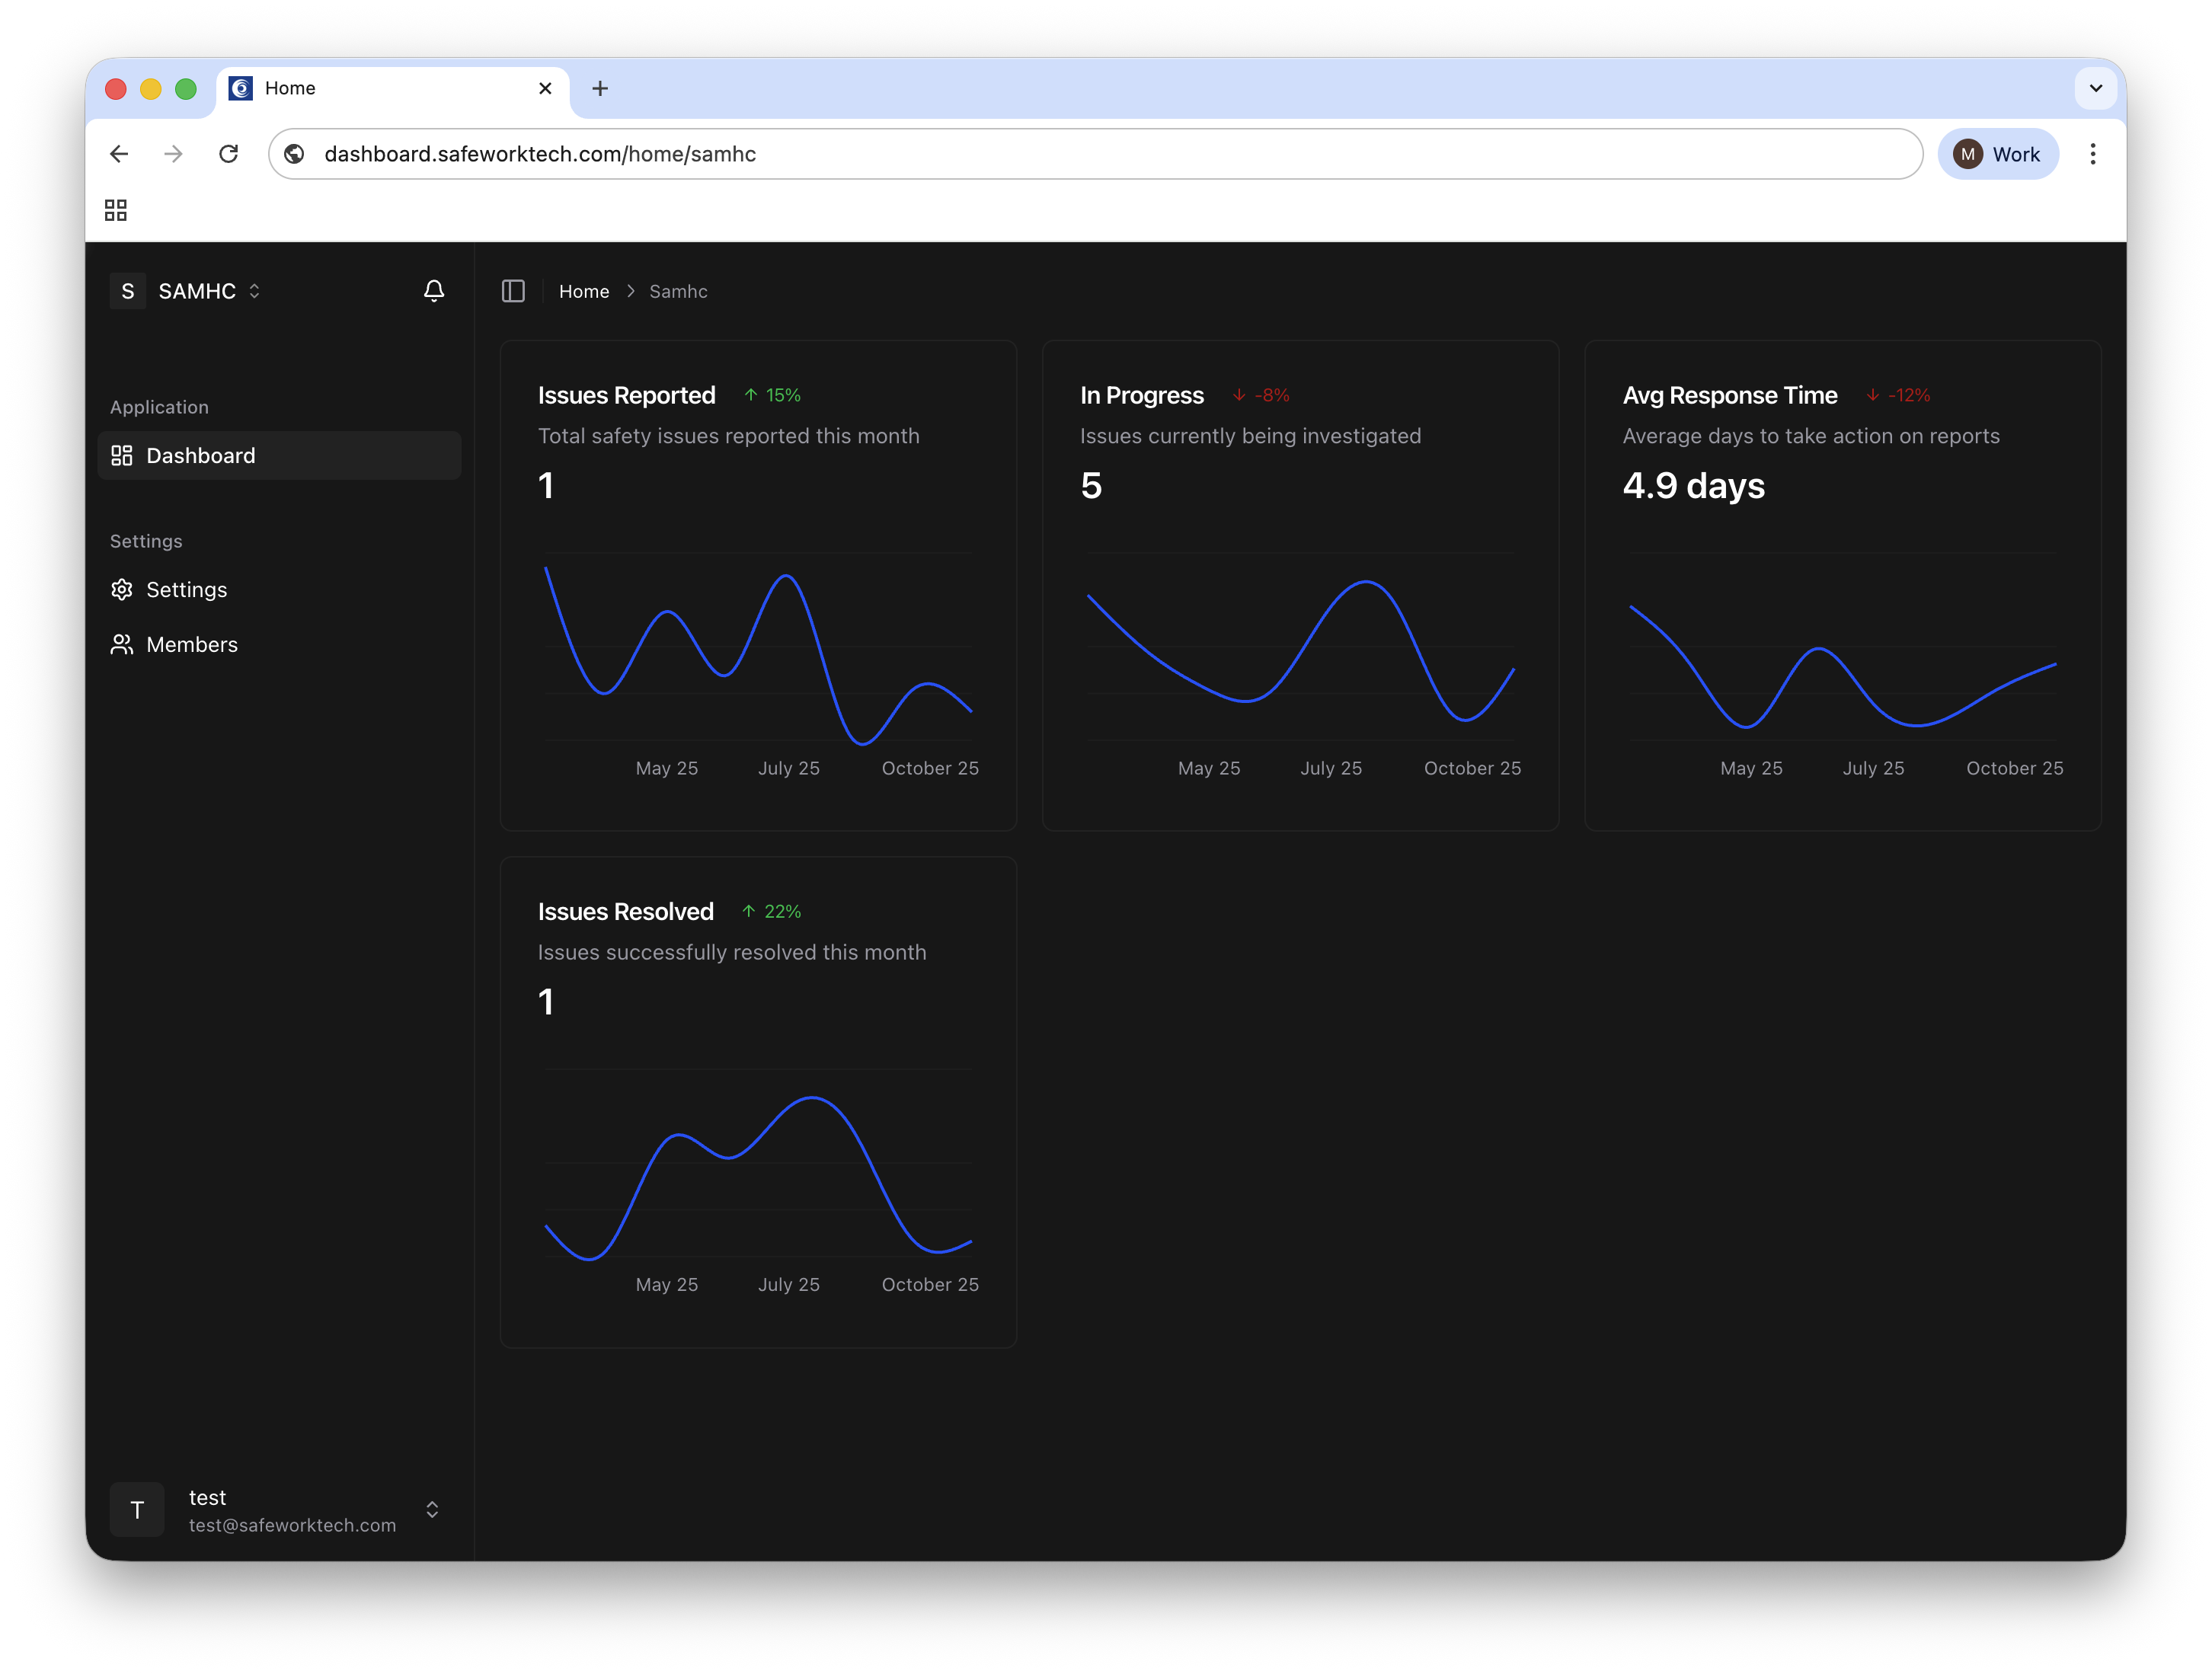This screenshot has height=1674, width=2212.
Task: View site information icon in address bar
Action: coord(294,154)
